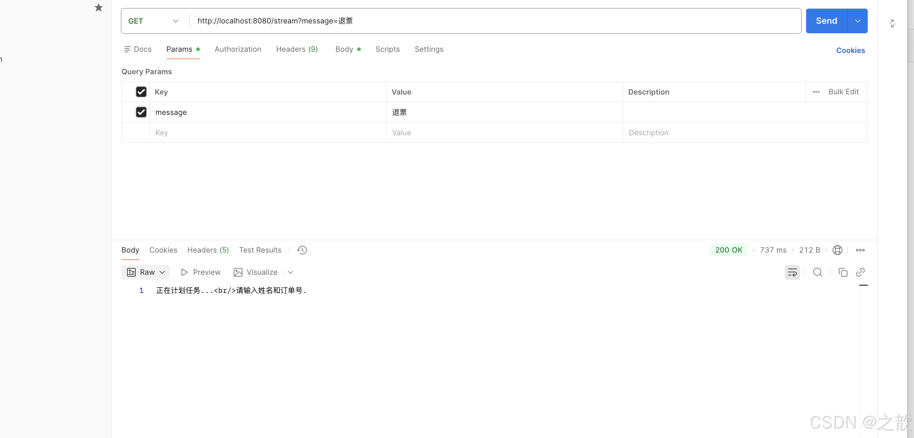The height and width of the screenshot is (438, 914).
Task: Open the response Headers (5) tab
Action: coord(208,250)
